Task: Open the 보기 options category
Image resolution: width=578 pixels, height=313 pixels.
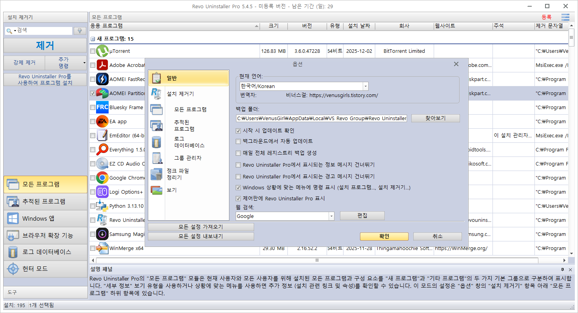Action: click(189, 190)
